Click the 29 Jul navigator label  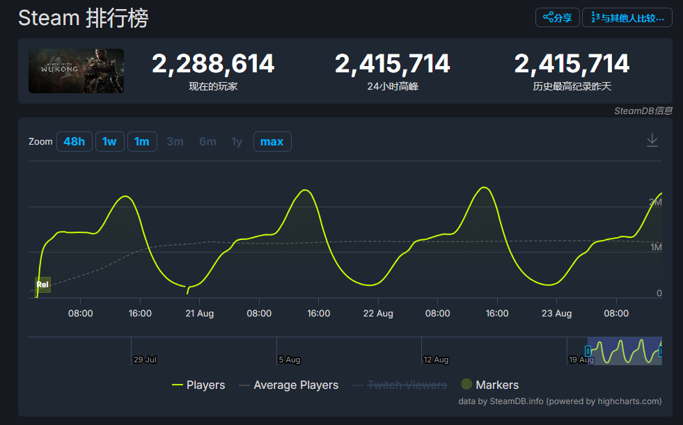tap(145, 360)
